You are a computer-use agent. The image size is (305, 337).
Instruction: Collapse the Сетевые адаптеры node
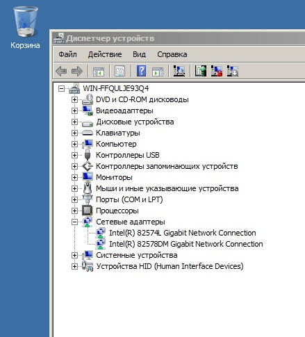click(x=74, y=222)
